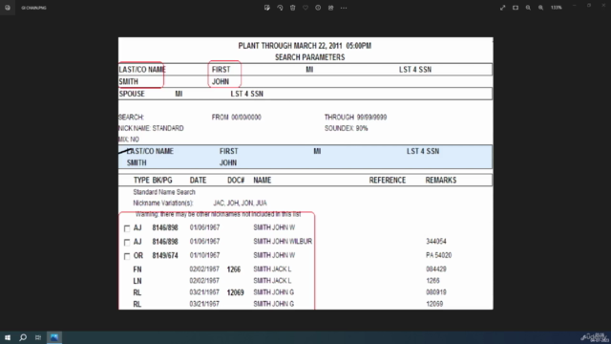
Task: Click the 133% zoom level indicator
Action: 557,8
